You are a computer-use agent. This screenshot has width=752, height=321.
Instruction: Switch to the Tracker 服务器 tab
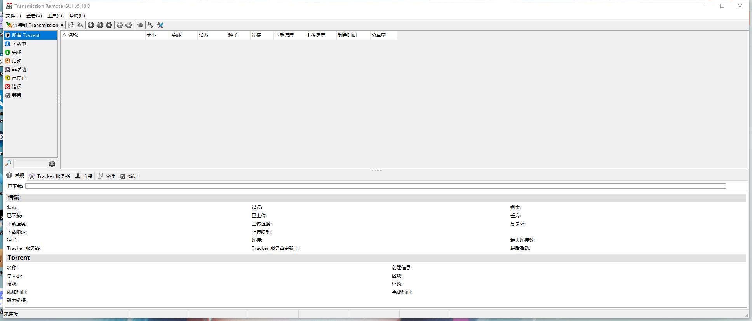point(50,176)
